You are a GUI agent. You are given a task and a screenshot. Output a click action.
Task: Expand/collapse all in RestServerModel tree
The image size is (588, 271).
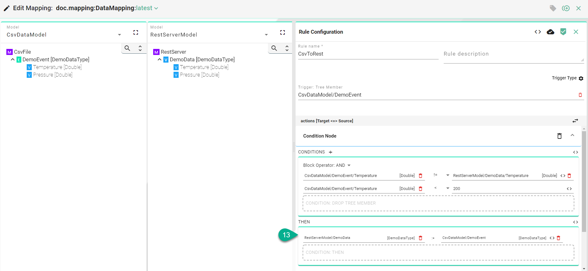(x=287, y=48)
